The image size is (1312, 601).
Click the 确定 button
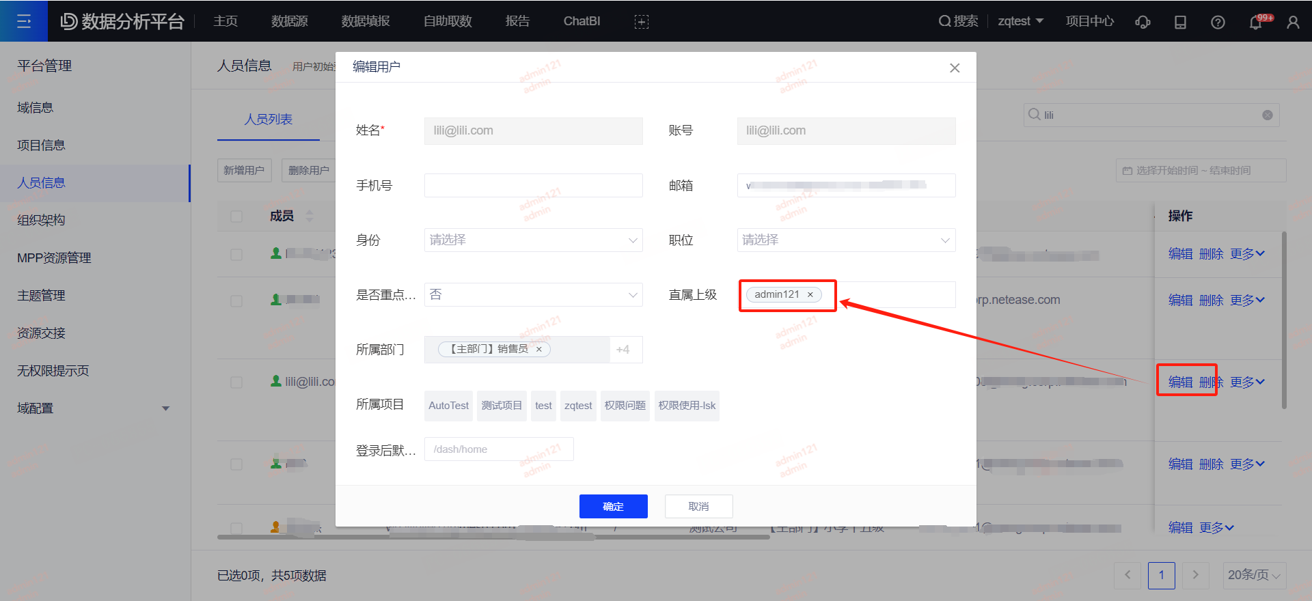coord(613,507)
